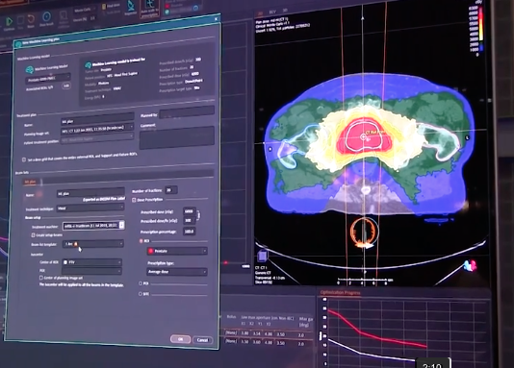Screen dimensions: 514x368
Task: Click the orientation figure icon in CT view
Action: pyautogui.click(x=471, y=265)
